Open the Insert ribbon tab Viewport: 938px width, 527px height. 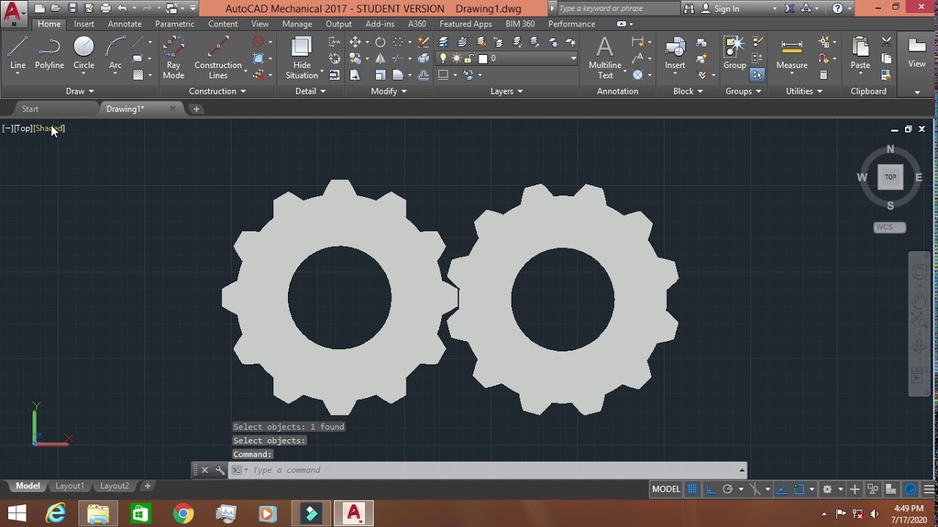tap(84, 24)
